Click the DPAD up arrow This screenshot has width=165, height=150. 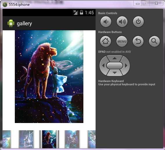coord(115,58)
